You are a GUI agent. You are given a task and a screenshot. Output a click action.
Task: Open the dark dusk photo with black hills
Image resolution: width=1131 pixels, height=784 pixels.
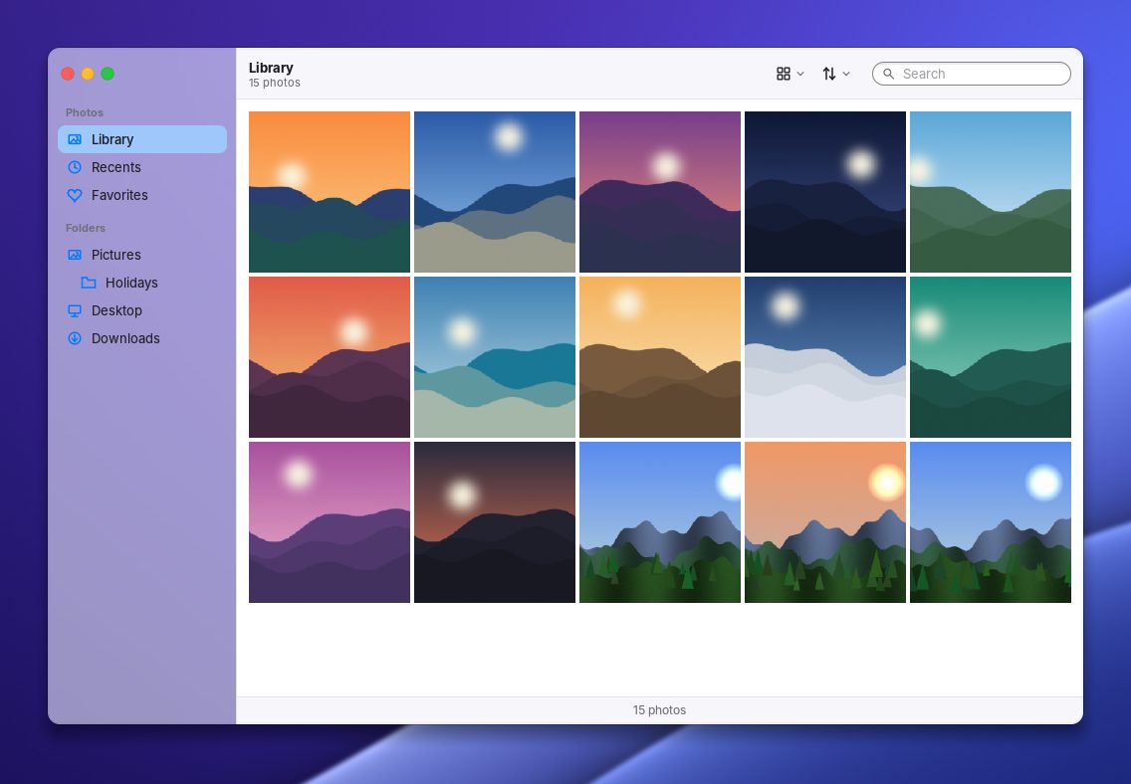pyautogui.click(x=495, y=521)
